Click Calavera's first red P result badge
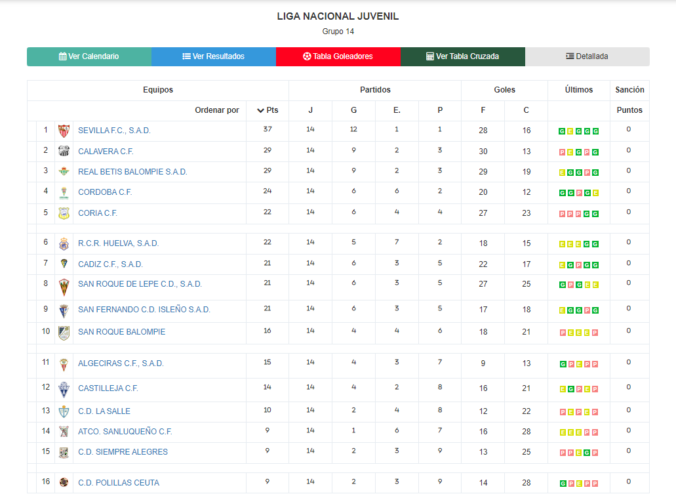The image size is (676, 496). 562,152
